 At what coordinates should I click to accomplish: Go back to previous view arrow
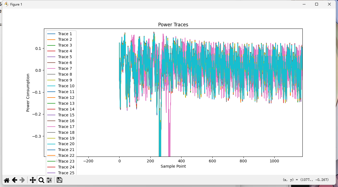(x=14, y=180)
